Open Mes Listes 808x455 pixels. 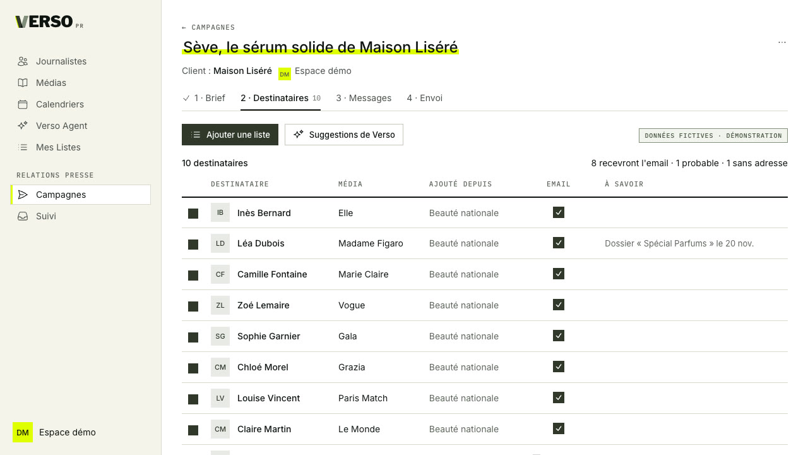(80, 147)
